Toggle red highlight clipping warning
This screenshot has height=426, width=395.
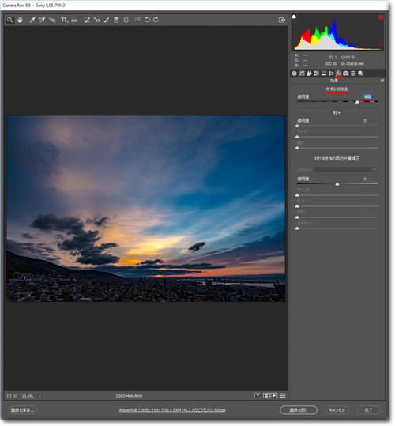[x=381, y=17]
